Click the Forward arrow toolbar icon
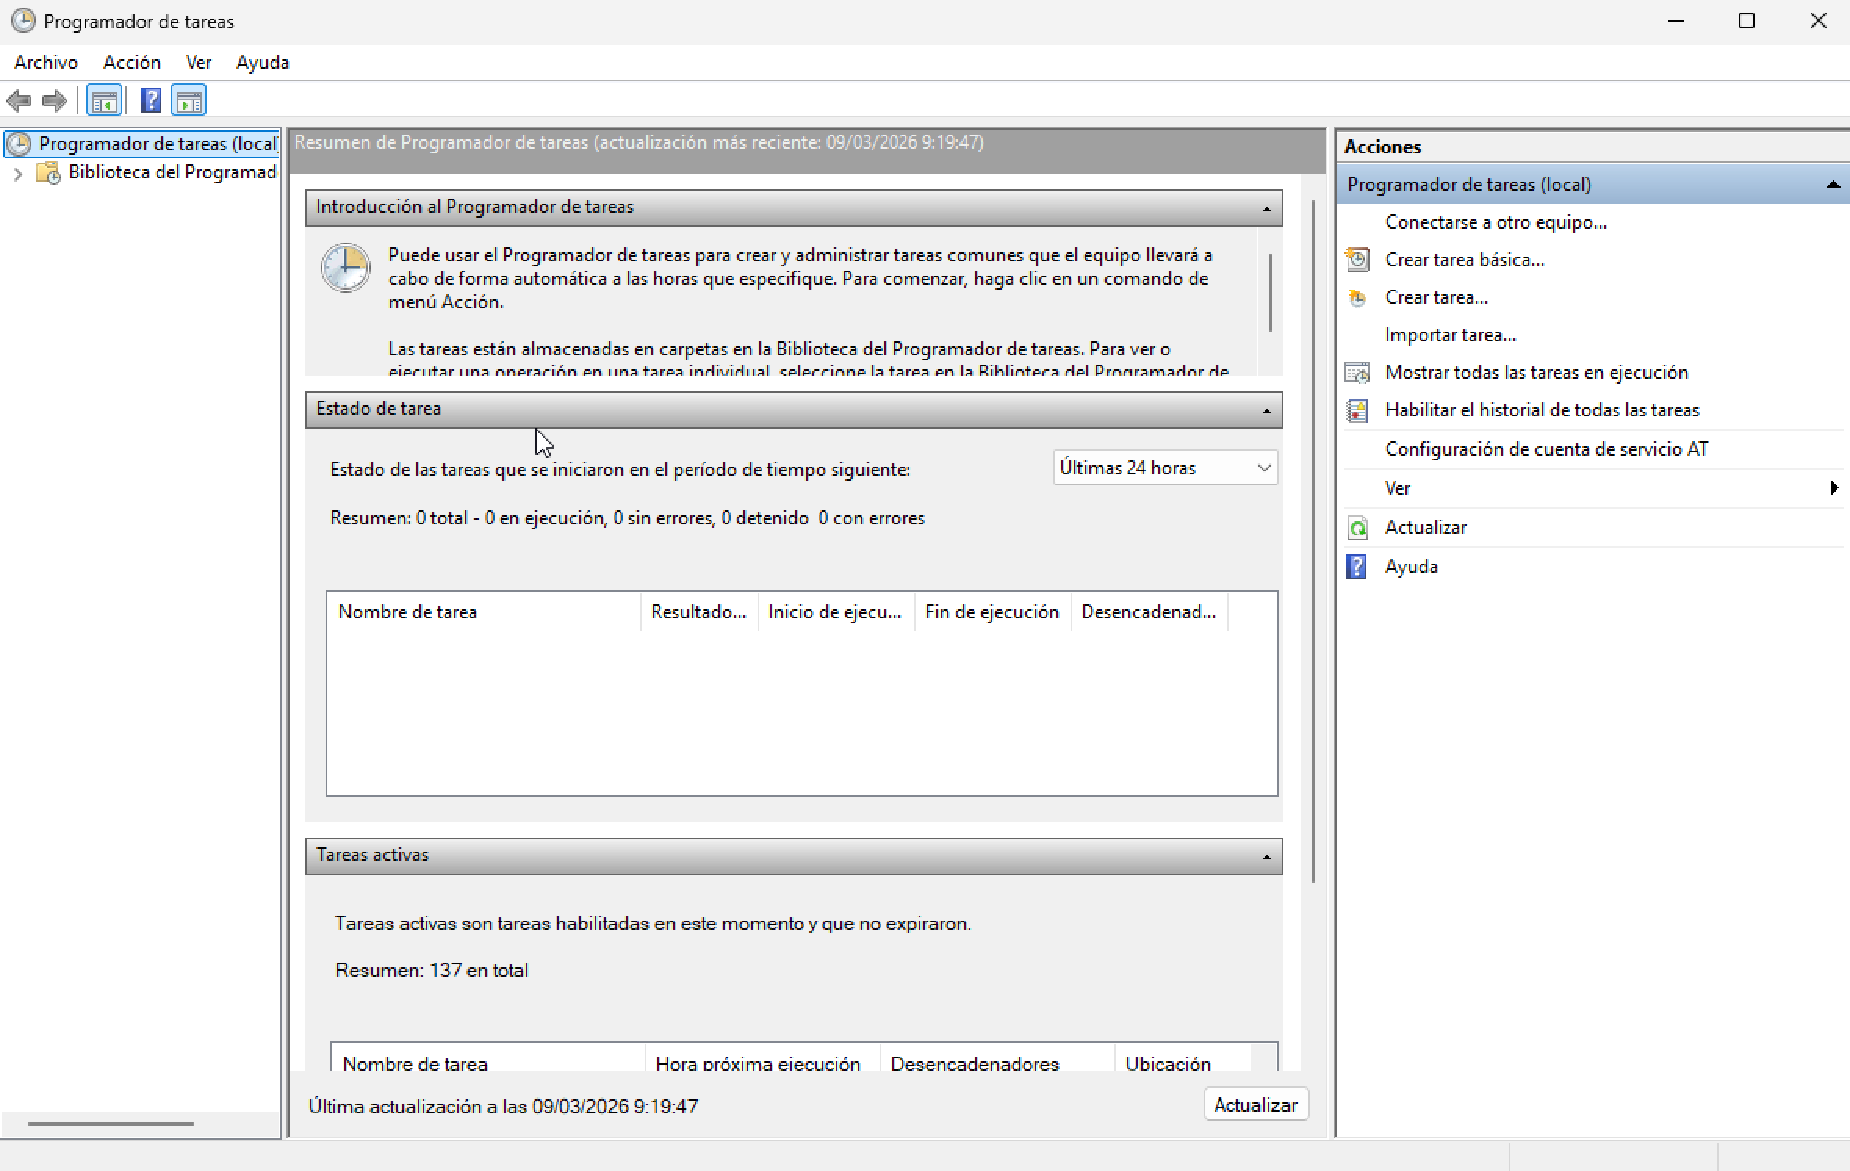Viewport: 1850px width, 1171px height. (x=55, y=101)
